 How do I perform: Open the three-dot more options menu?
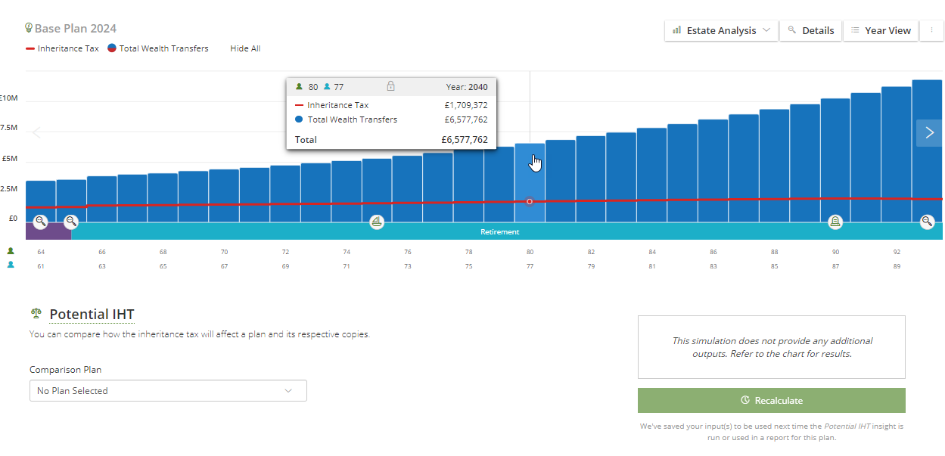tap(931, 30)
